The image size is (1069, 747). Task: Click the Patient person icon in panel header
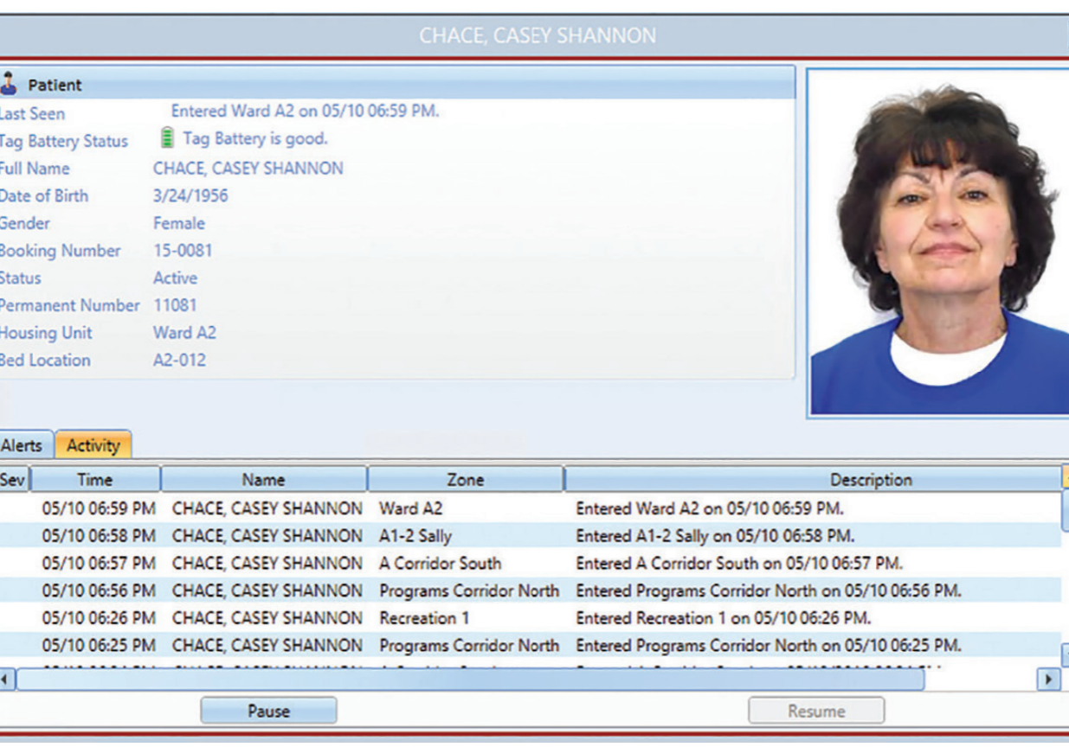point(9,84)
